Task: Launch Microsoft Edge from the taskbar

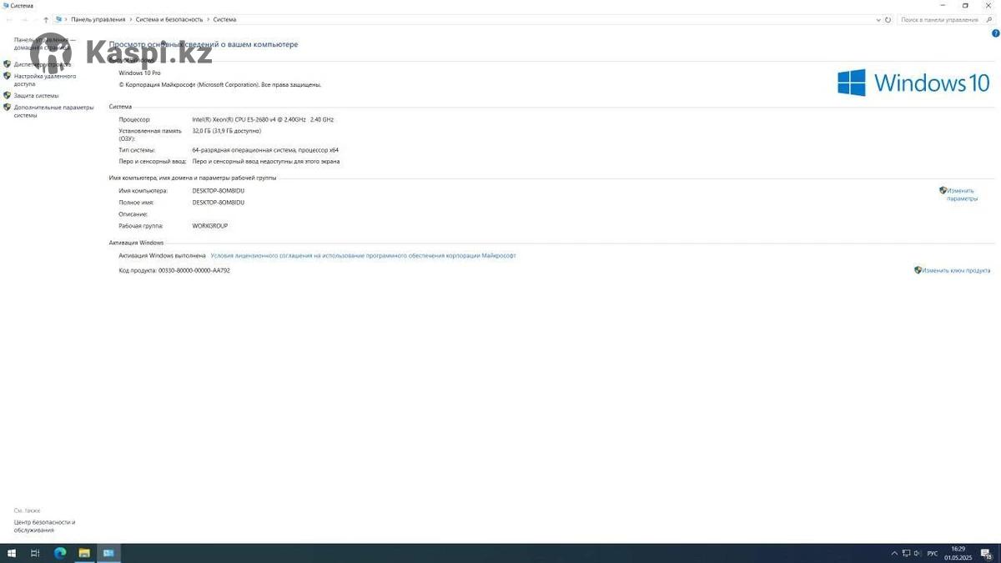Action: [x=60, y=553]
